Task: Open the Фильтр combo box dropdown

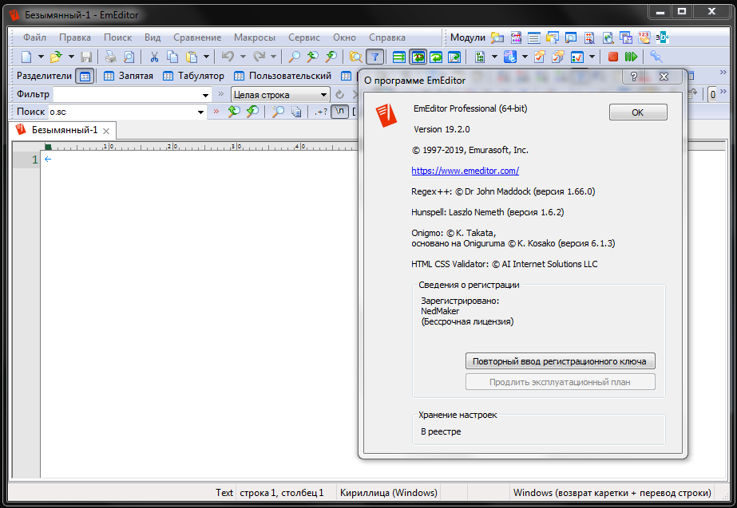Action: tap(205, 96)
